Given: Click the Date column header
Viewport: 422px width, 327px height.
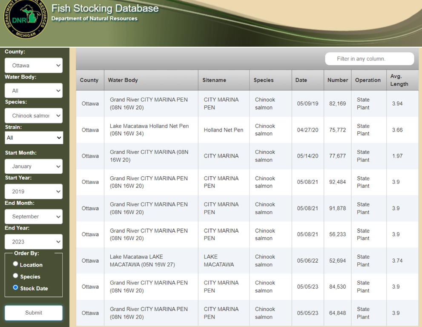Looking at the screenshot, I should pos(301,80).
